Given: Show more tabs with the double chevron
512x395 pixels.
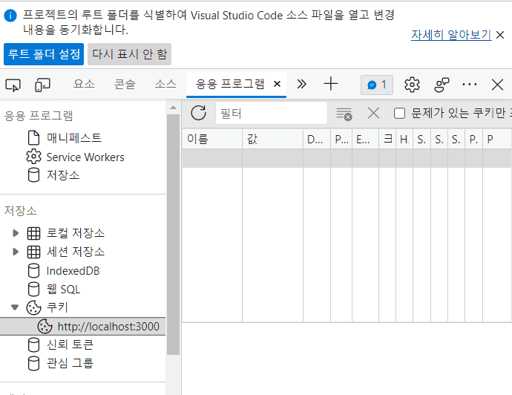Looking at the screenshot, I should click(302, 85).
